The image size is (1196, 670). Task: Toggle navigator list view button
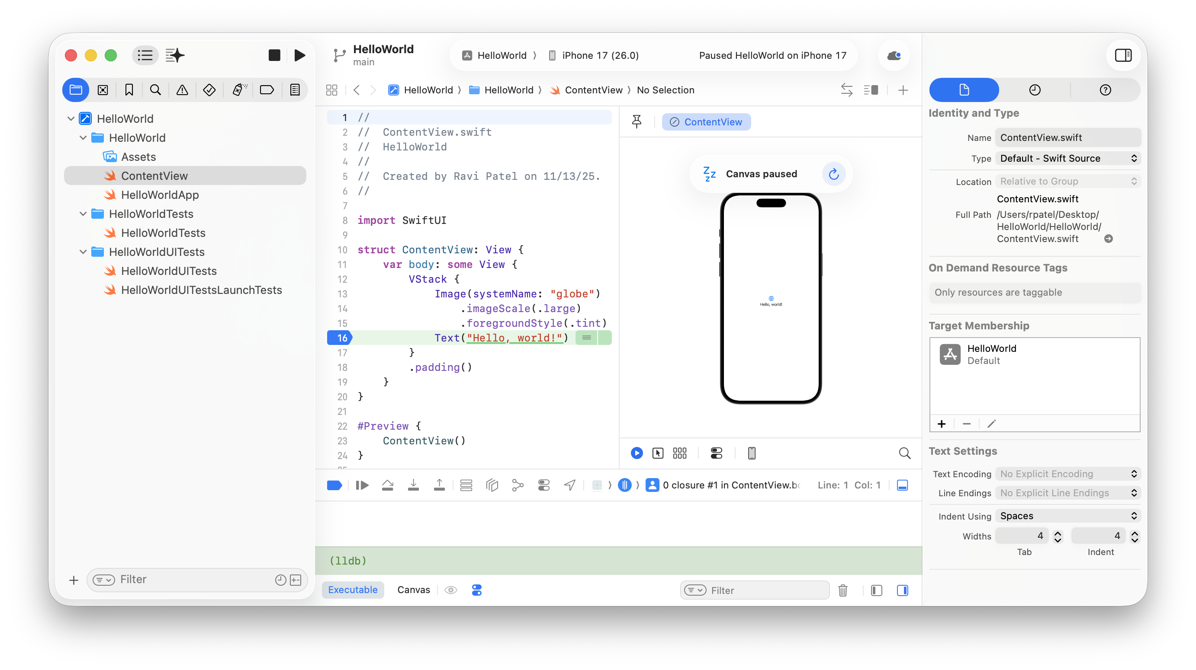[x=145, y=55]
